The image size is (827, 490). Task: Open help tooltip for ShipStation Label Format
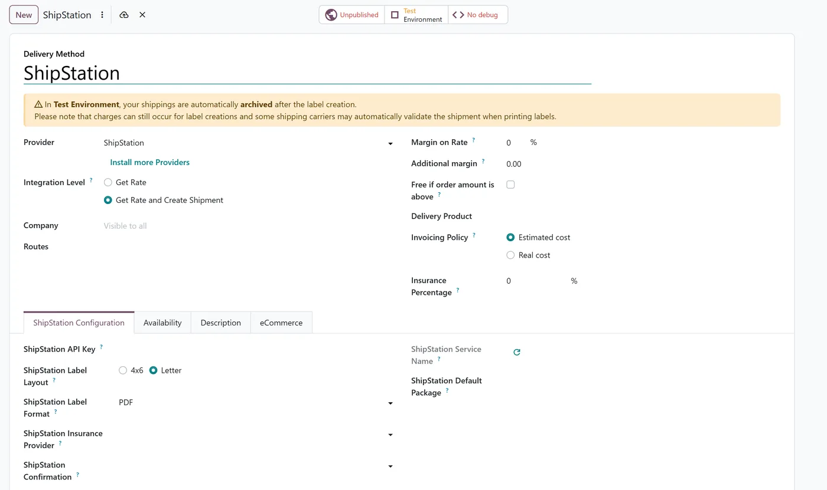56,412
